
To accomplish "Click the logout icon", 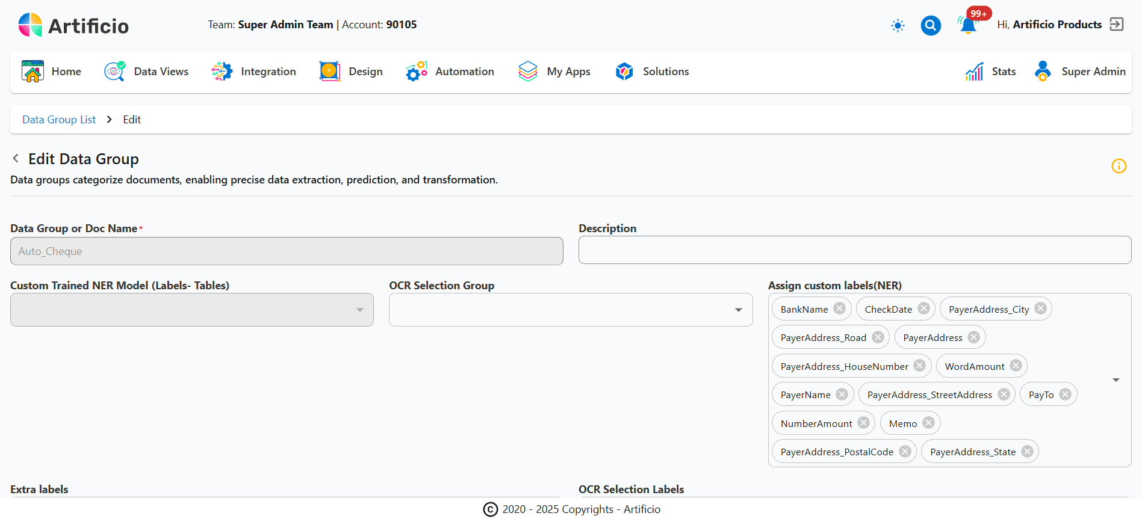I will click(1117, 25).
